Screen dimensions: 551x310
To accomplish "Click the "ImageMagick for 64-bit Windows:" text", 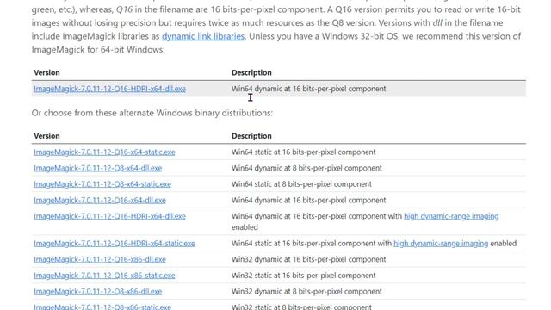I will click(98, 50).
